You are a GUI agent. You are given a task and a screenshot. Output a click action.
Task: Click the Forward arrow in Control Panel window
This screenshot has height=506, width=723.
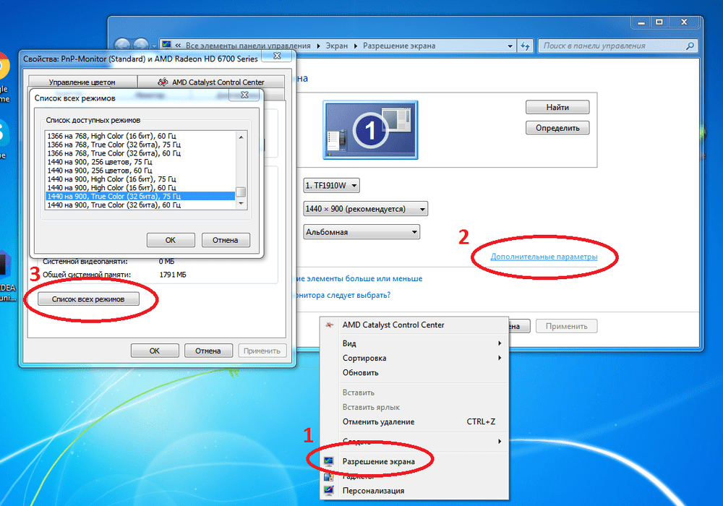[142, 46]
